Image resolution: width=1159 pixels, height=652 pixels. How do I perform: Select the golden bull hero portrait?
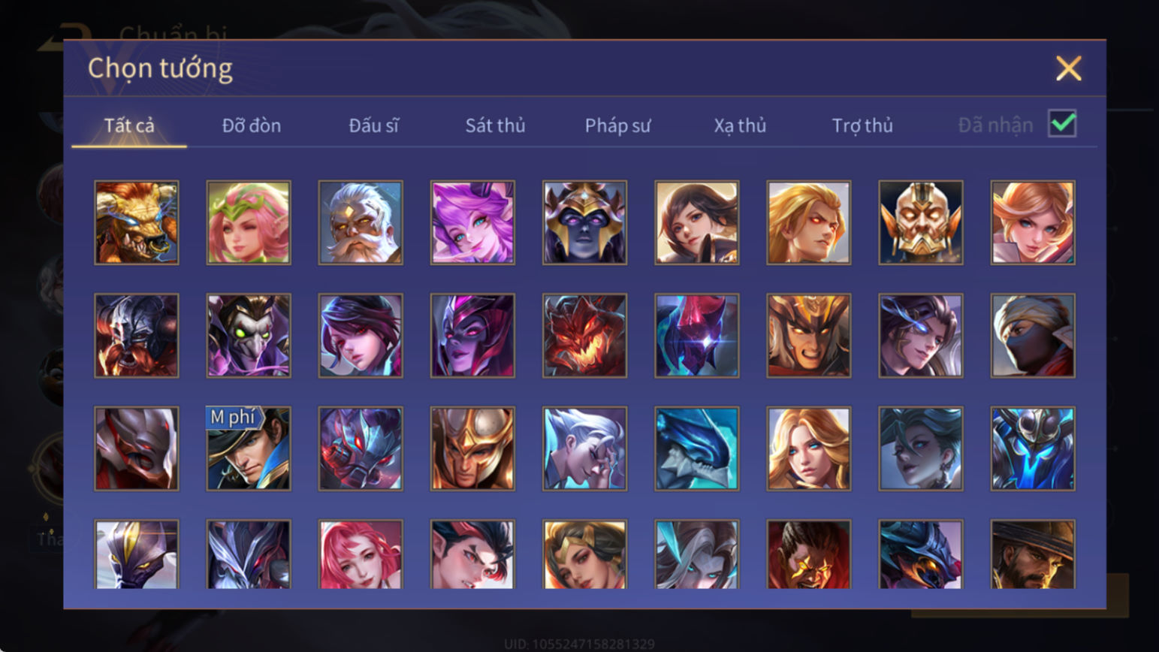pyautogui.click(x=137, y=222)
